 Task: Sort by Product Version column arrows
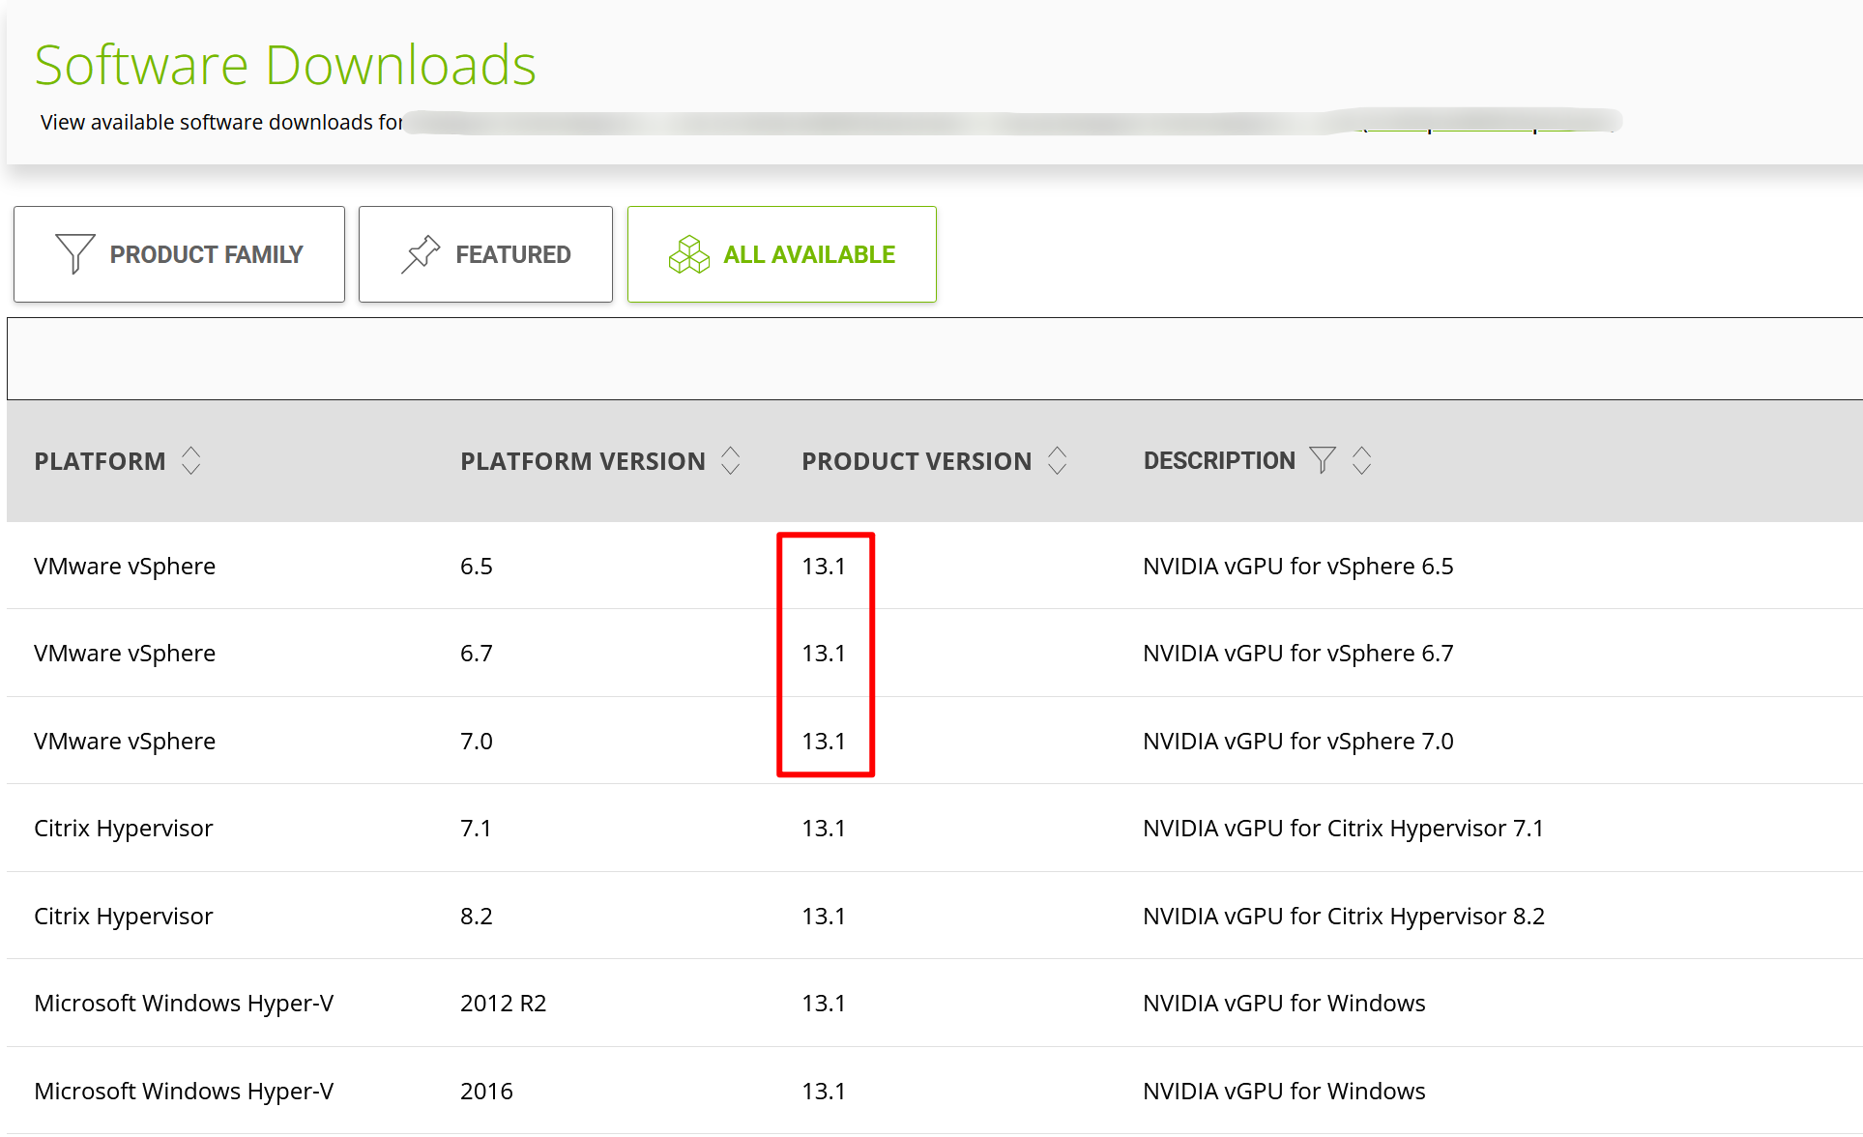pos(1058,460)
